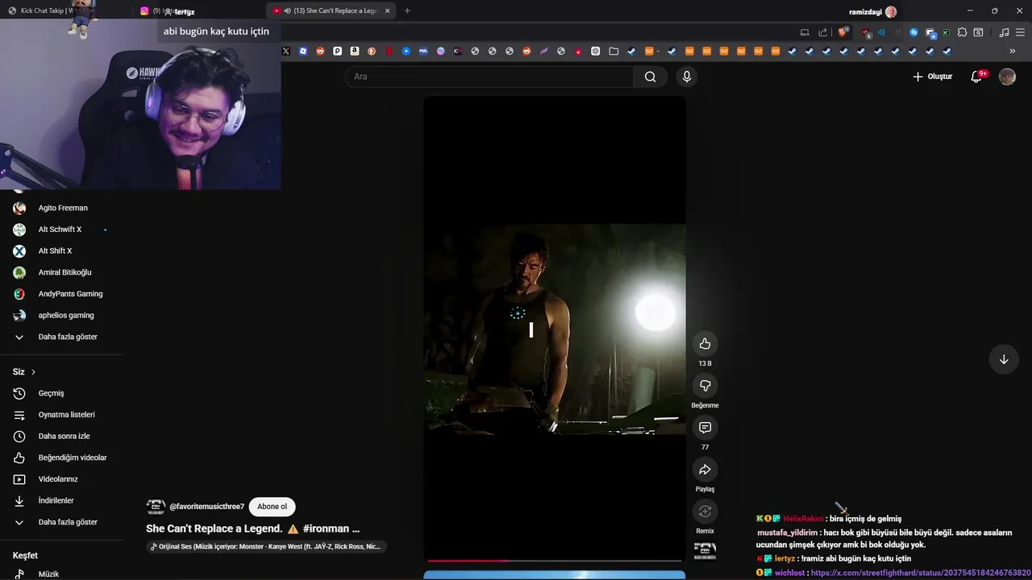Click the search magnifier button
This screenshot has height=580, width=1032.
(650, 77)
